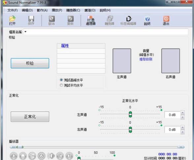Click the undo arrow toolbar icon
The height and width of the screenshot is (160, 194).
coord(51,19)
